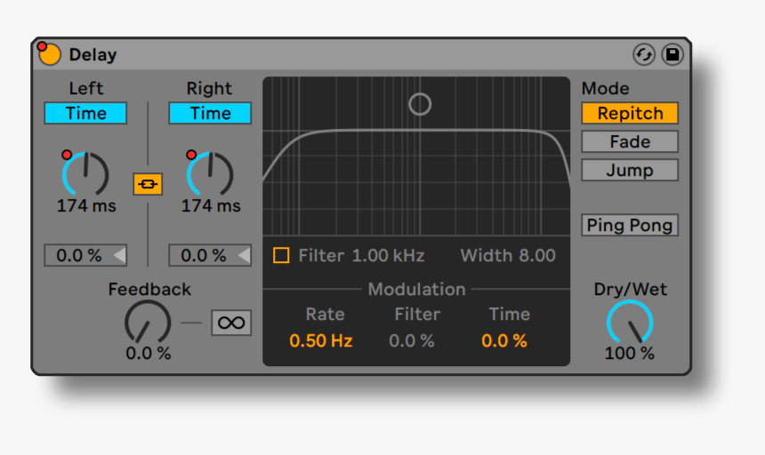Click the Dry/Wet knob
765x455 pixels.
coord(630,323)
